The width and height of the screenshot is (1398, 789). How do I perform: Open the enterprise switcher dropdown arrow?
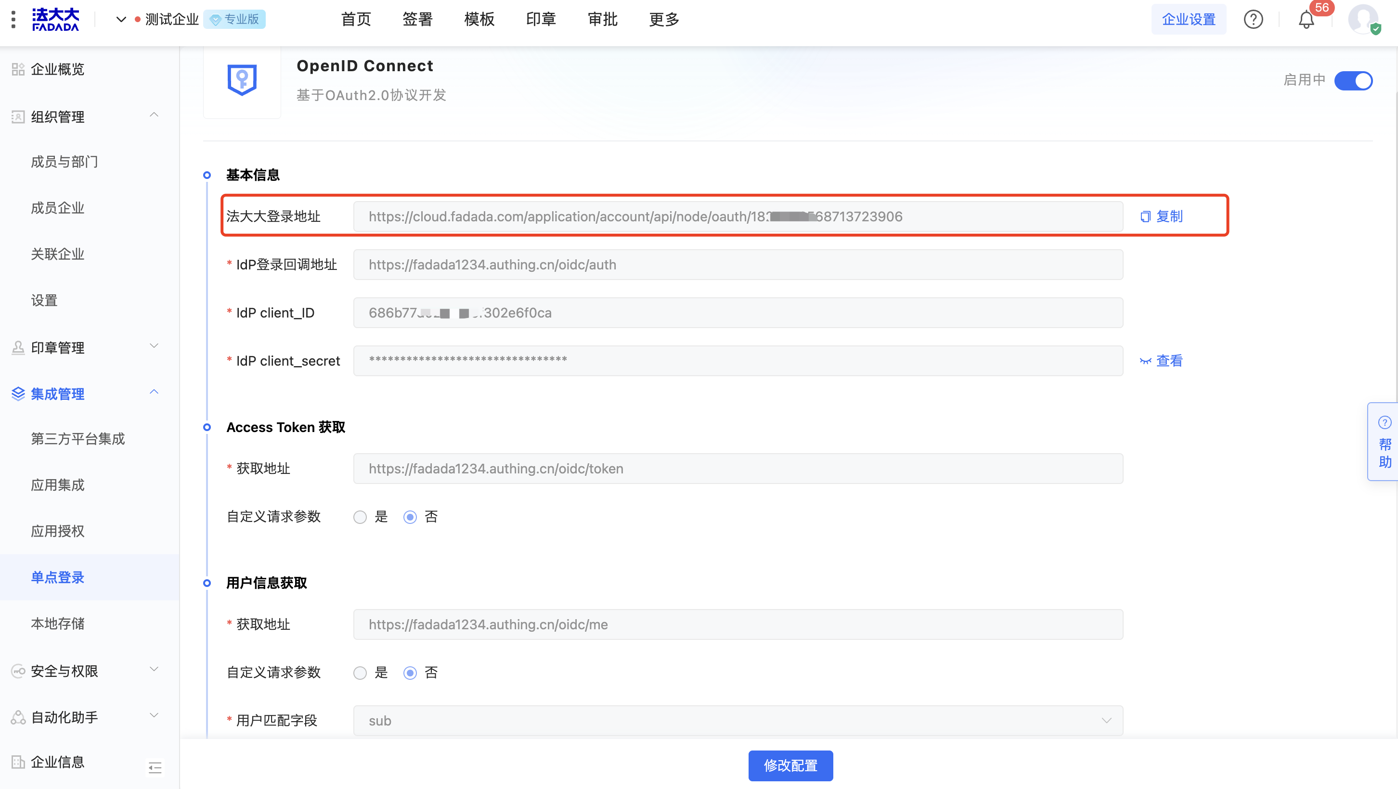coord(121,20)
